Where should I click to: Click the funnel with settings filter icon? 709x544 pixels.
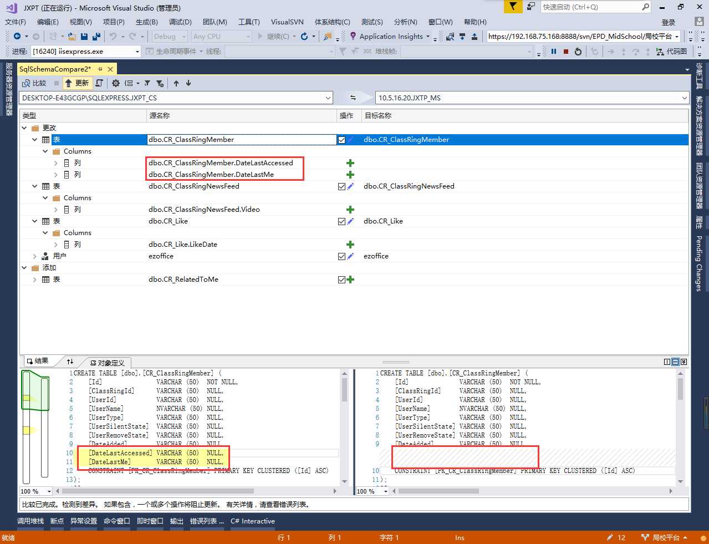pyautogui.click(x=160, y=83)
